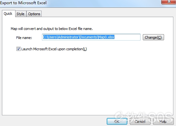This screenshot has height=126, width=176.
Task: Open the Options tab
Action: 34,14
